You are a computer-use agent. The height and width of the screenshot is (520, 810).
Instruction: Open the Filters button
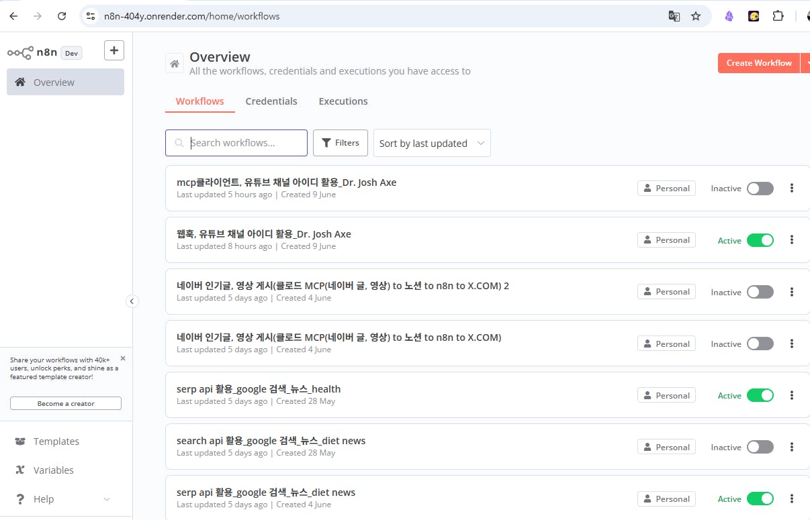341,143
